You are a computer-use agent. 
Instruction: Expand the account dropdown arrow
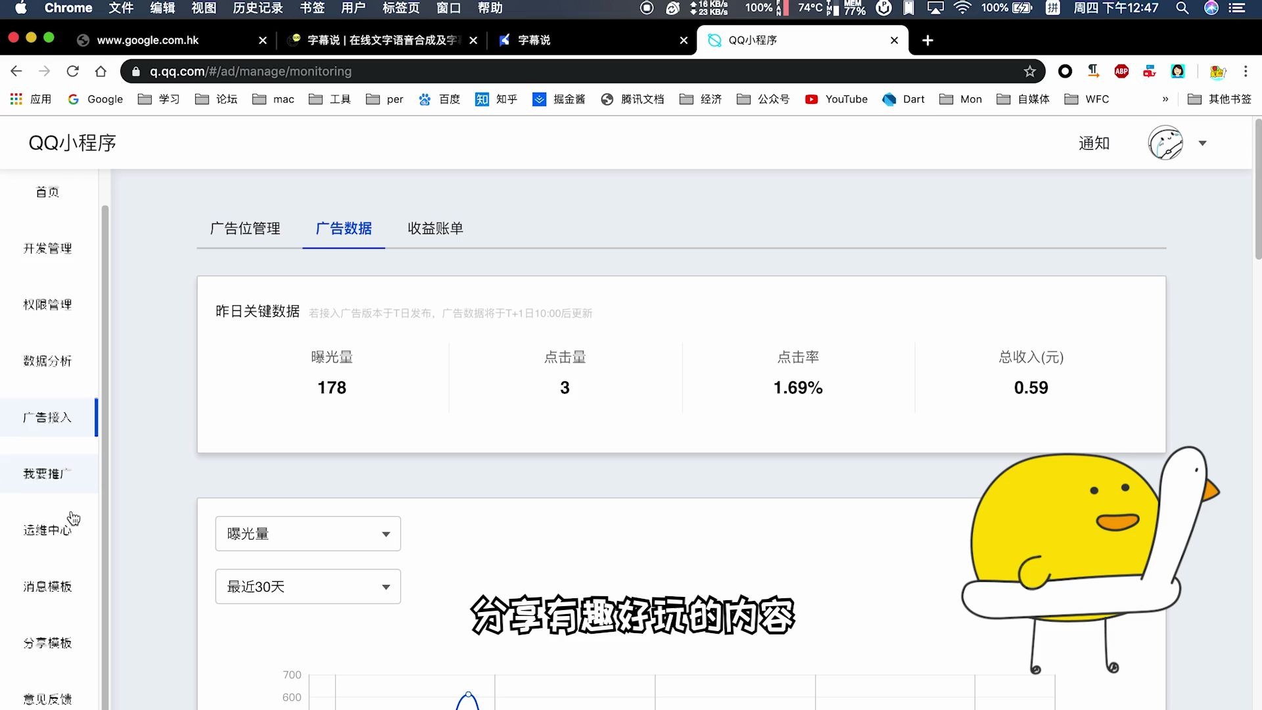point(1202,143)
